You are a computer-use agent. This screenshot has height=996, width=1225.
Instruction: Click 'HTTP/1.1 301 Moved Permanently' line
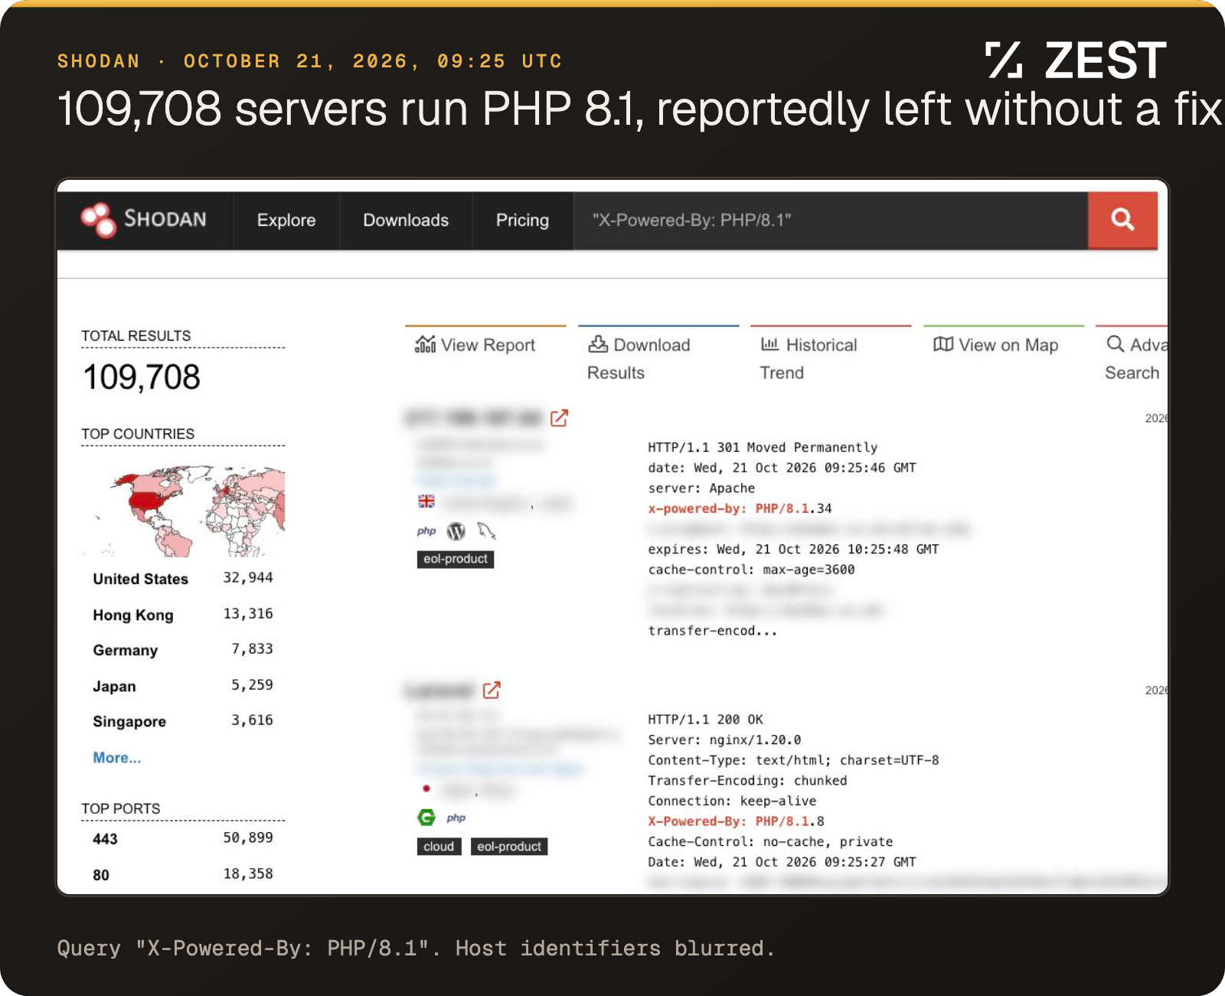(763, 447)
